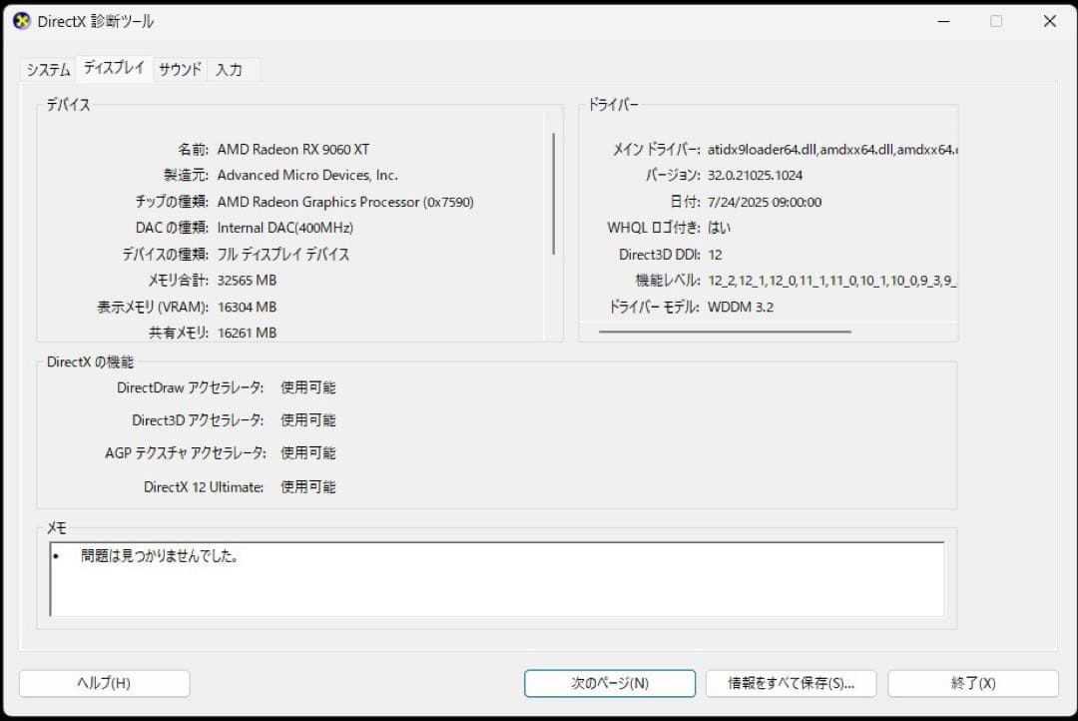The height and width of the screenshot is (721, 1078).
Task: Click the 次のページ(N) button
Action: [x=610, y=683]
